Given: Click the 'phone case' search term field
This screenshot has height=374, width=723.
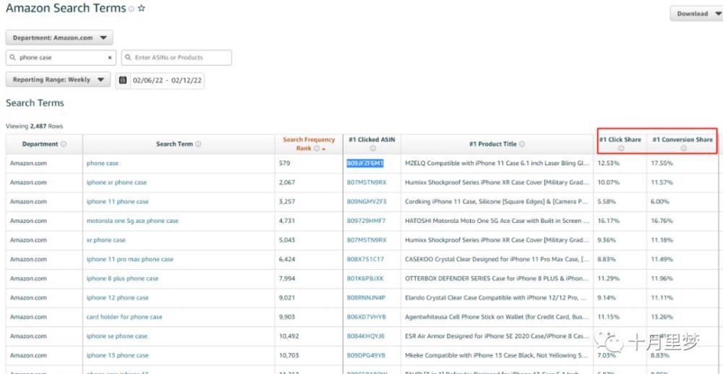Looking at the screenshot, I should pos(61,58).
